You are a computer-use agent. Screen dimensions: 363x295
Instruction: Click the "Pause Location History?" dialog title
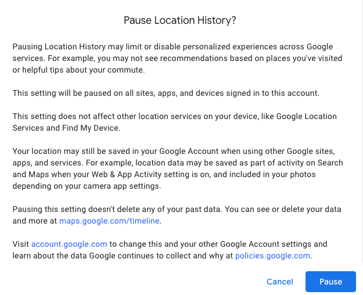click(180, 20)
